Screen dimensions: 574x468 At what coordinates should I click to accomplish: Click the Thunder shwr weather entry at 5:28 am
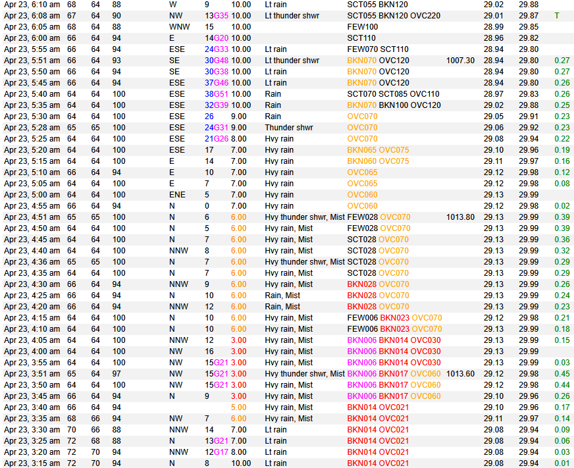click(x=289, y=128)
